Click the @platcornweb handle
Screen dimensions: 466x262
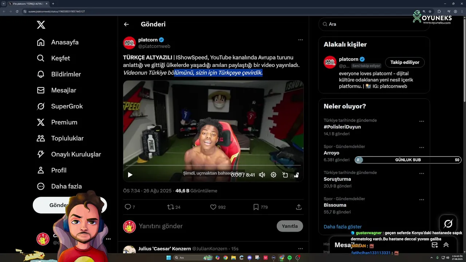point(154,46)
